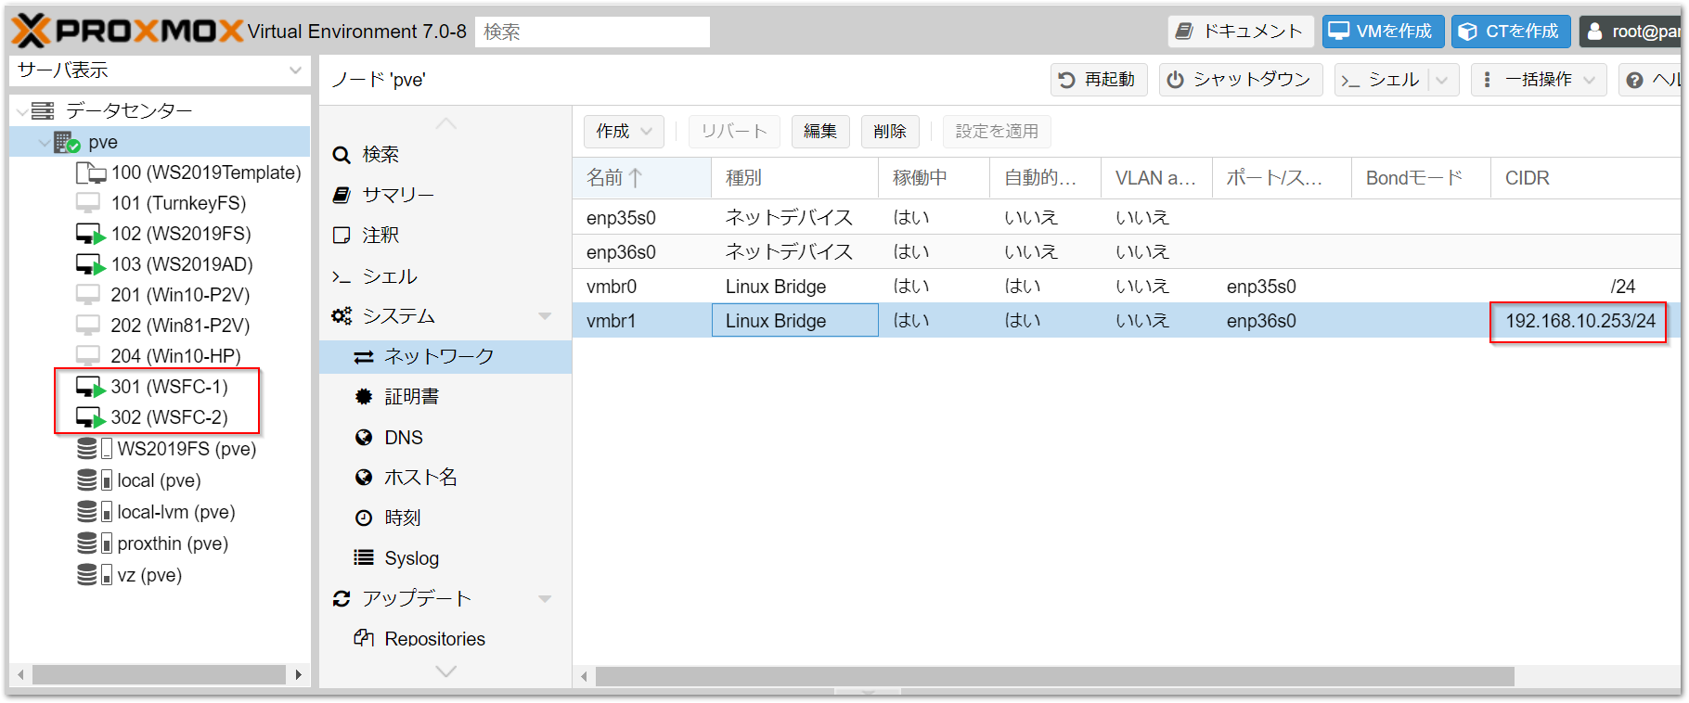Click the gears icon beside システム
The image size is (1689, 703).
pos(342,316)
